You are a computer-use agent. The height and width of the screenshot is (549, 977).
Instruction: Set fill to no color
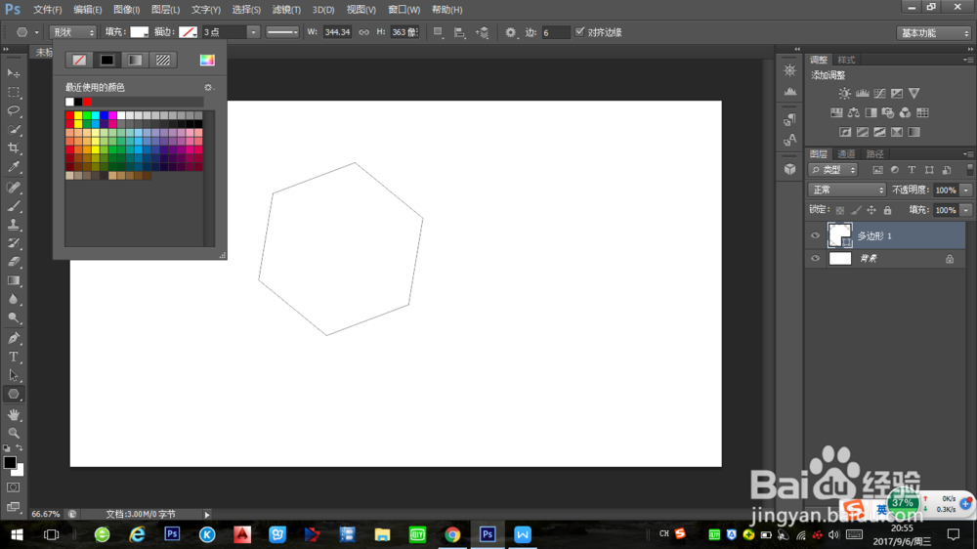coord(79,60)
